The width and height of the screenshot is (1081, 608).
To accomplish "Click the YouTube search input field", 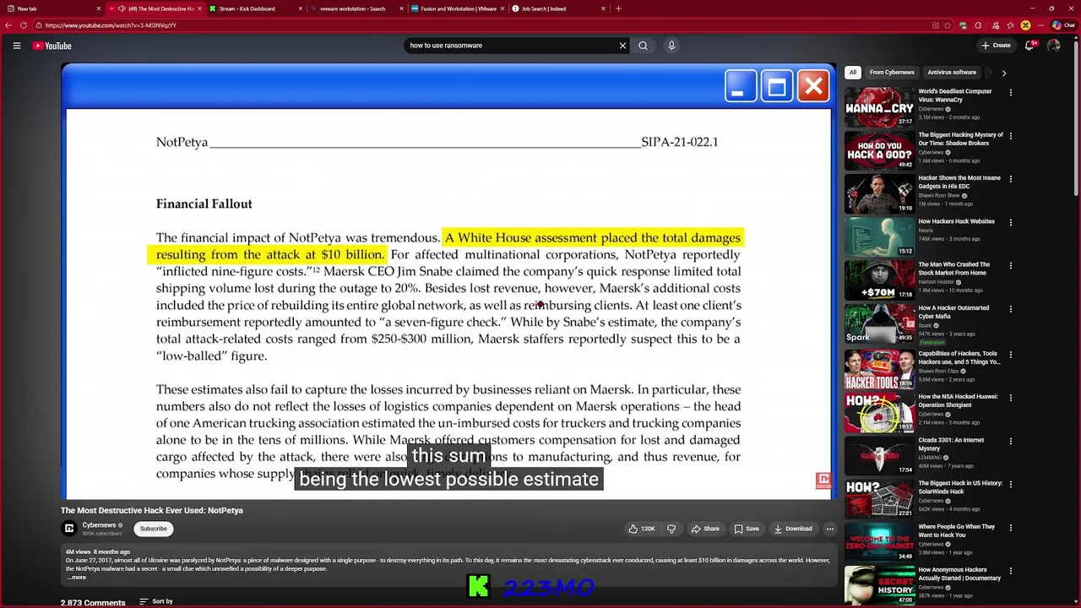I will pyautogui.click(x=511, y=46).
